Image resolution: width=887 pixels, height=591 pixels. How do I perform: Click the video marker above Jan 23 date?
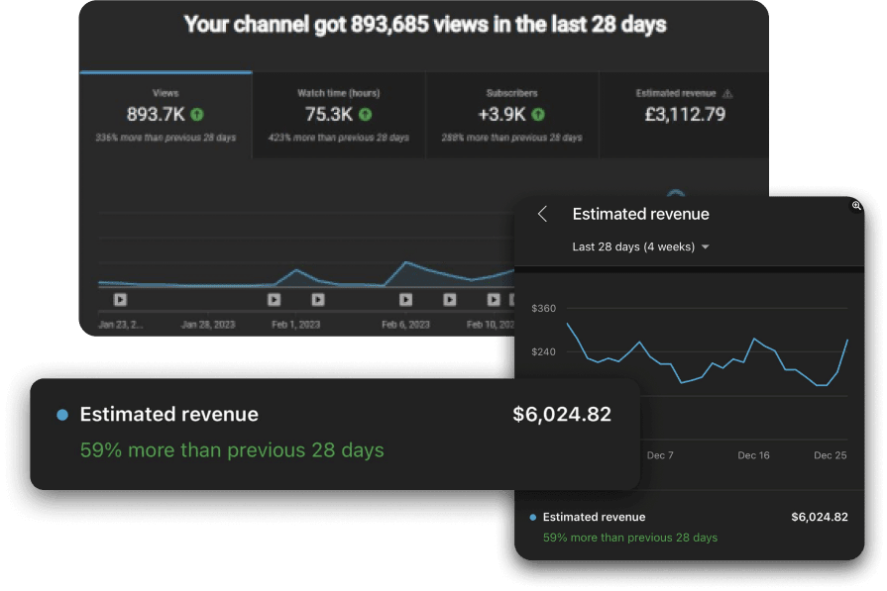[x=120, y=298]
